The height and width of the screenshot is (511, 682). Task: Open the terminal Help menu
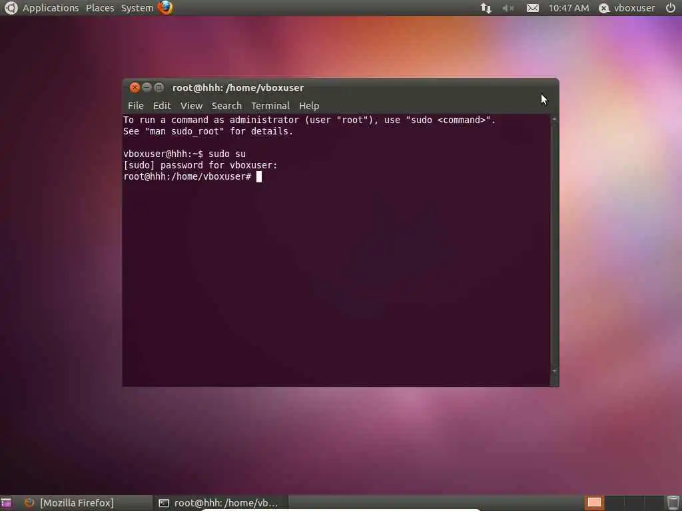coord(309,106)
